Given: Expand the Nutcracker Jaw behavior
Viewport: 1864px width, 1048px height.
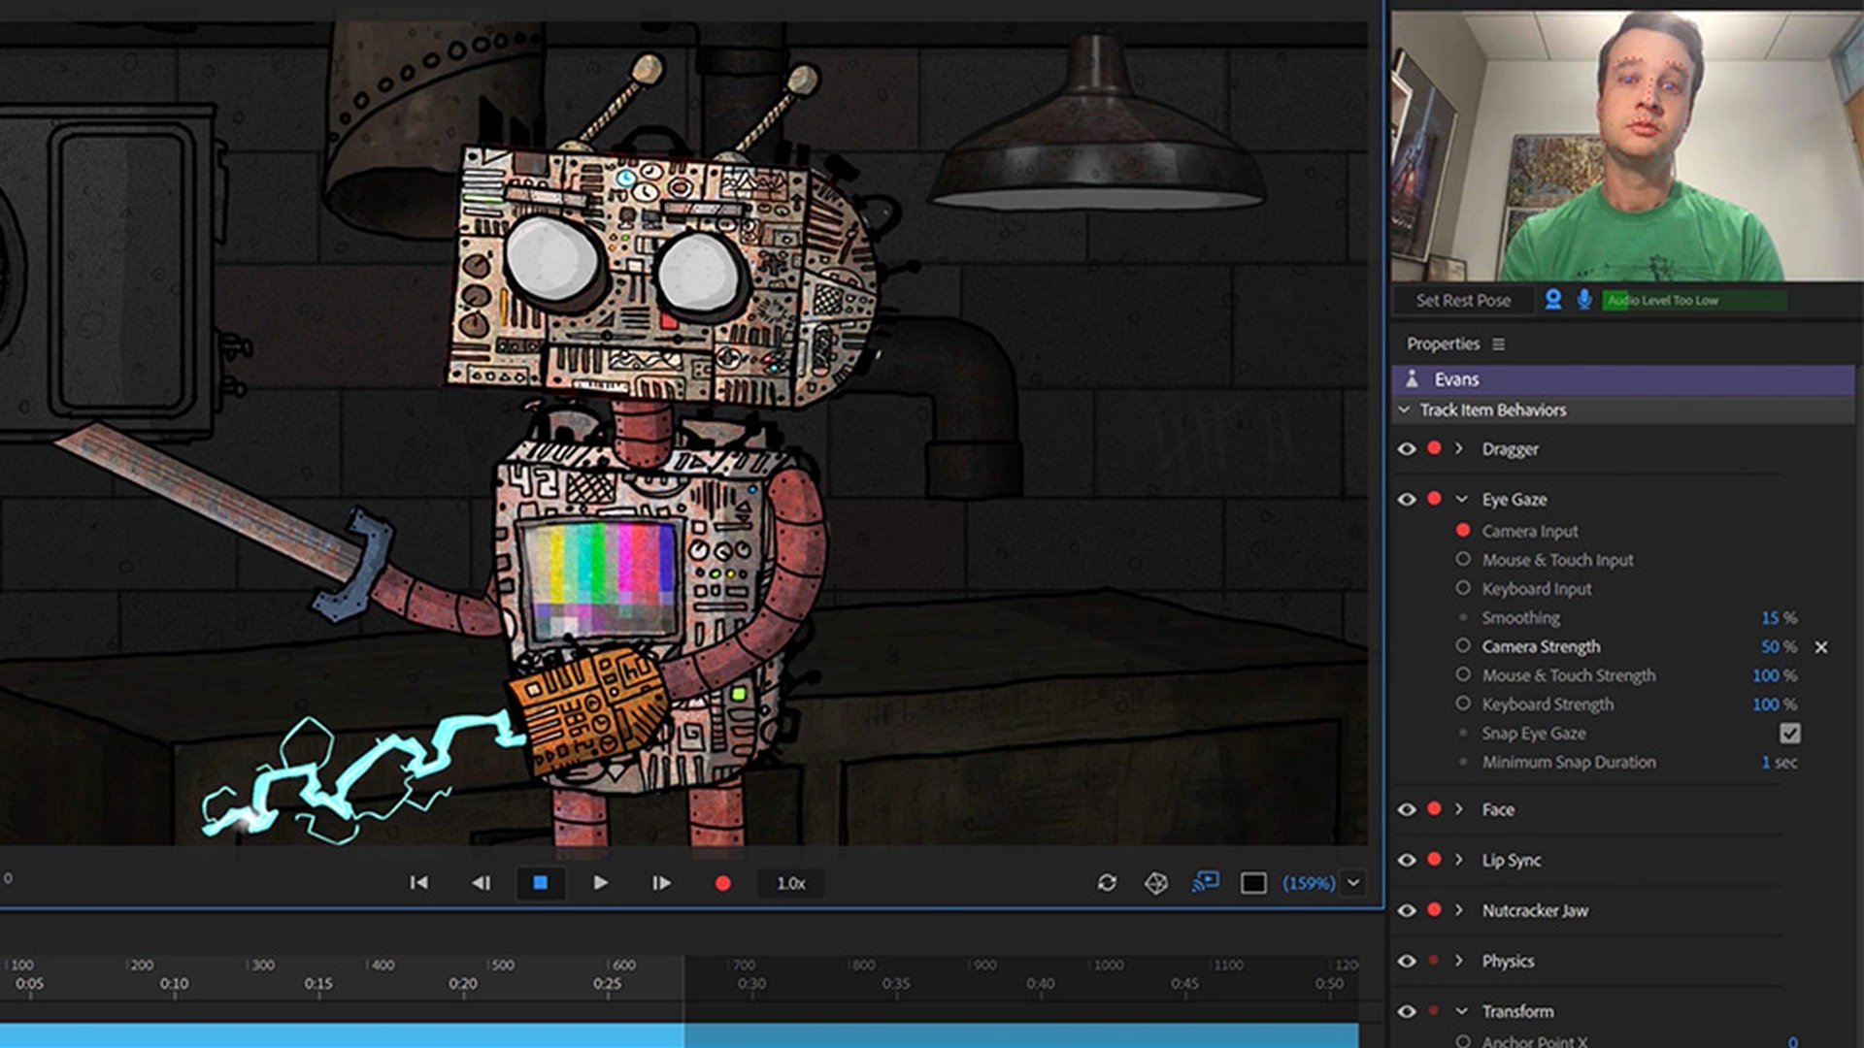Looking at the screenshot, I should click(x=1459, y=910).
